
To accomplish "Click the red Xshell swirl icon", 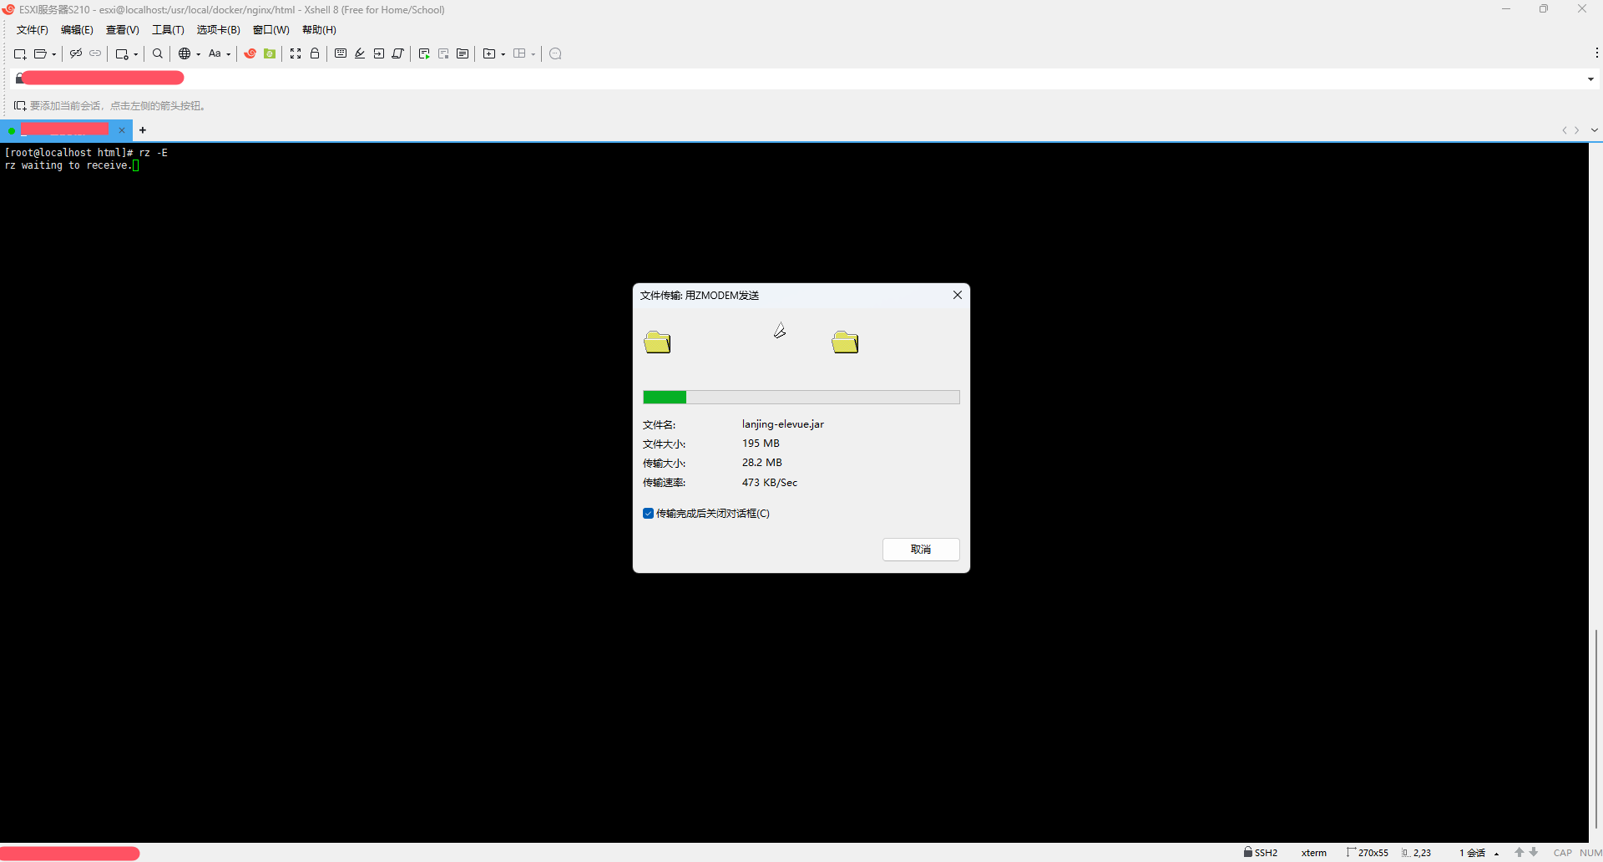I will 250,53.
